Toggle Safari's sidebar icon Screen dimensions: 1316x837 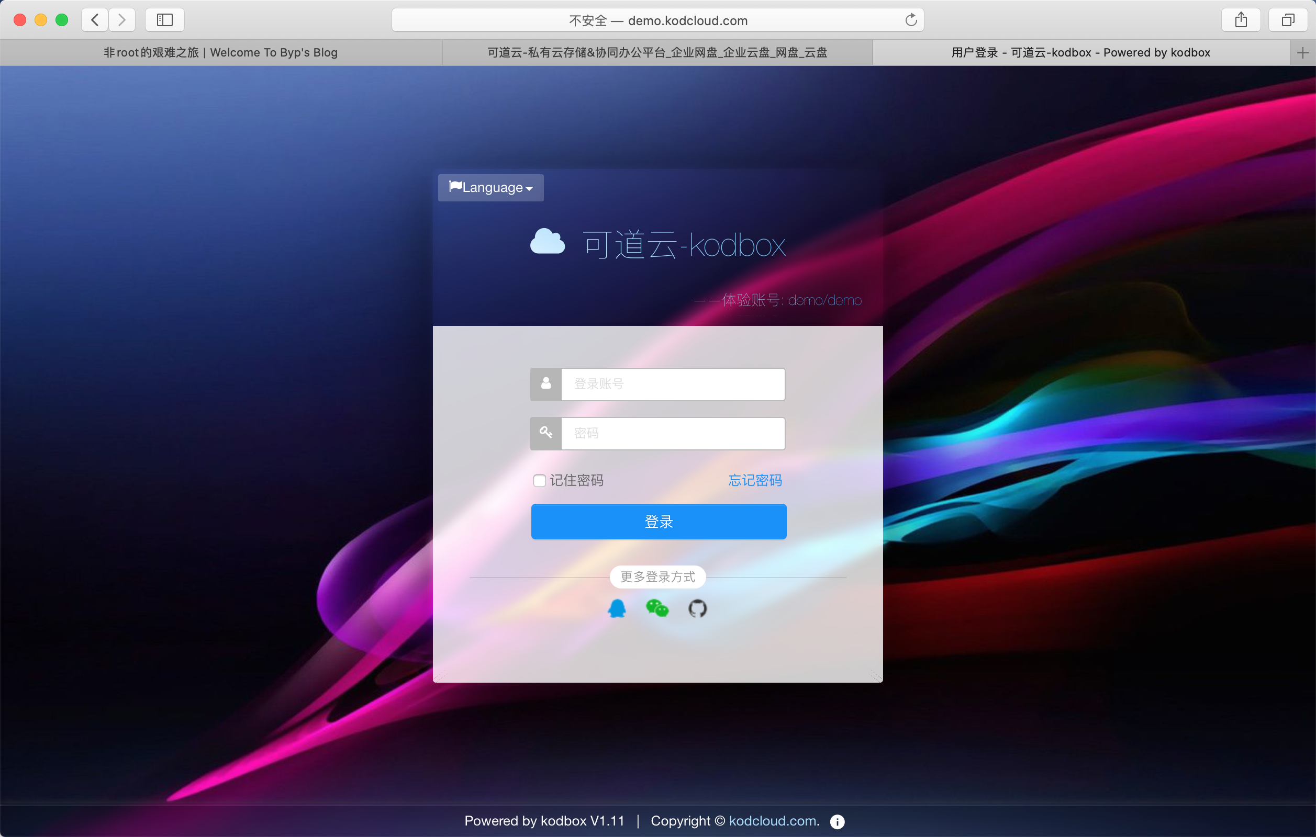pyautogui.click(x=164, y=20)
